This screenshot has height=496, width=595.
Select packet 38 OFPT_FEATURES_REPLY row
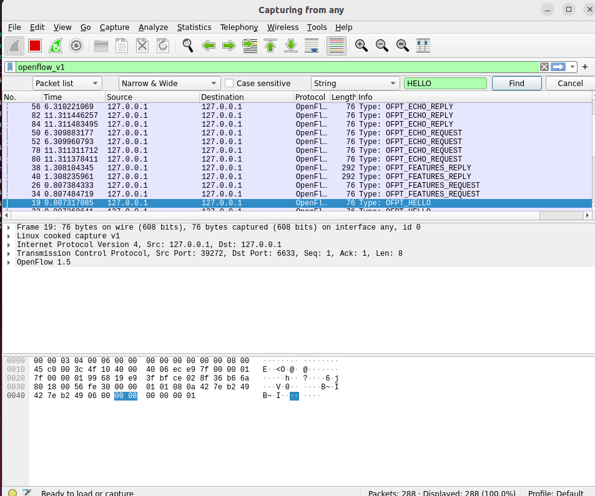[x=297, y=168]
